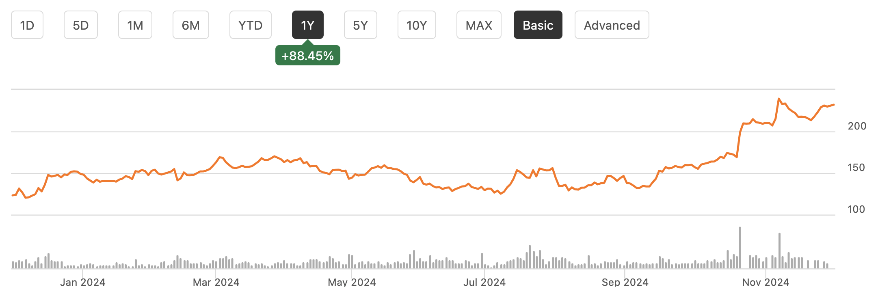Open the MAX historical view
878x298 pixels.
click(478, 25)
